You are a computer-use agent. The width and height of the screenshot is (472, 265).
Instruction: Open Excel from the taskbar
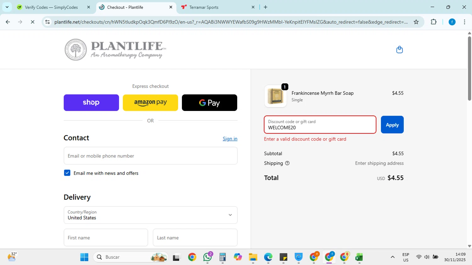pos(359,257)
